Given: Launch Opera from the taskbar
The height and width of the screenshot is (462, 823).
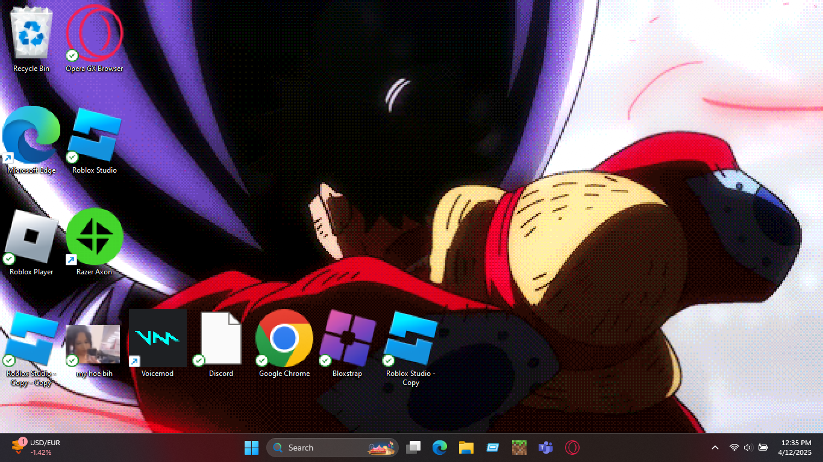Looking at the screenshot, I should [x=572, y=448].
